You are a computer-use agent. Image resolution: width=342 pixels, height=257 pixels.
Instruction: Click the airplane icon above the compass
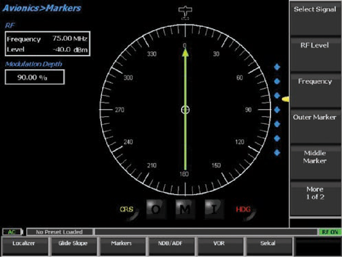click(185, 13)
